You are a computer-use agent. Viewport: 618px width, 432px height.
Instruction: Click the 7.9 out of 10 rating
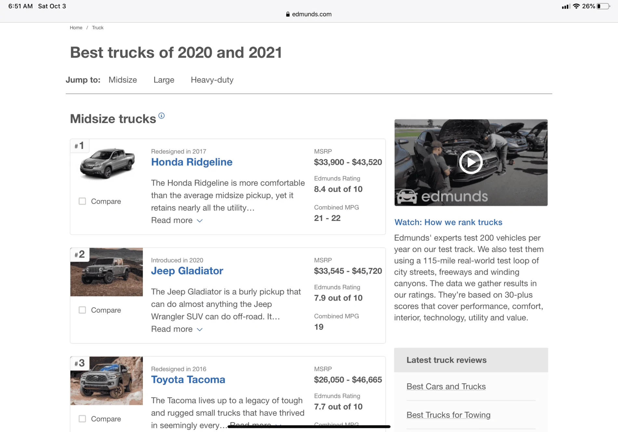(x=338, y=298)
